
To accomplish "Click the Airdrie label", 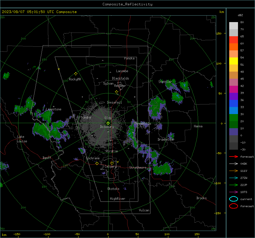I will coord(112,151).
